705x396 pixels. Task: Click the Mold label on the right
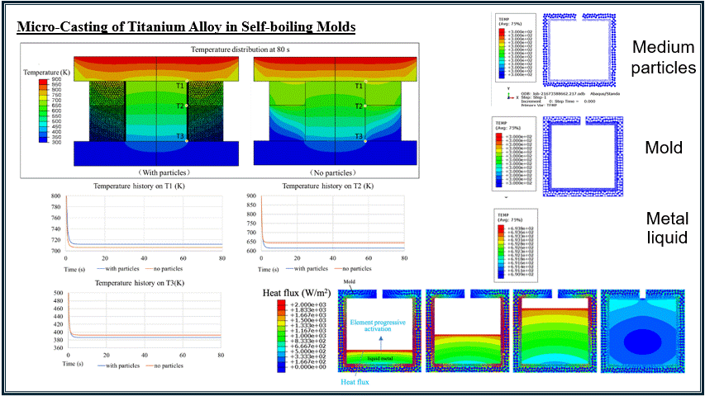(x=664, y=148)
